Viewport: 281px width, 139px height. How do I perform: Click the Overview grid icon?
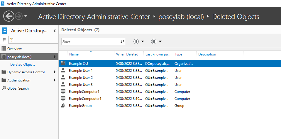tap(4, 49)
